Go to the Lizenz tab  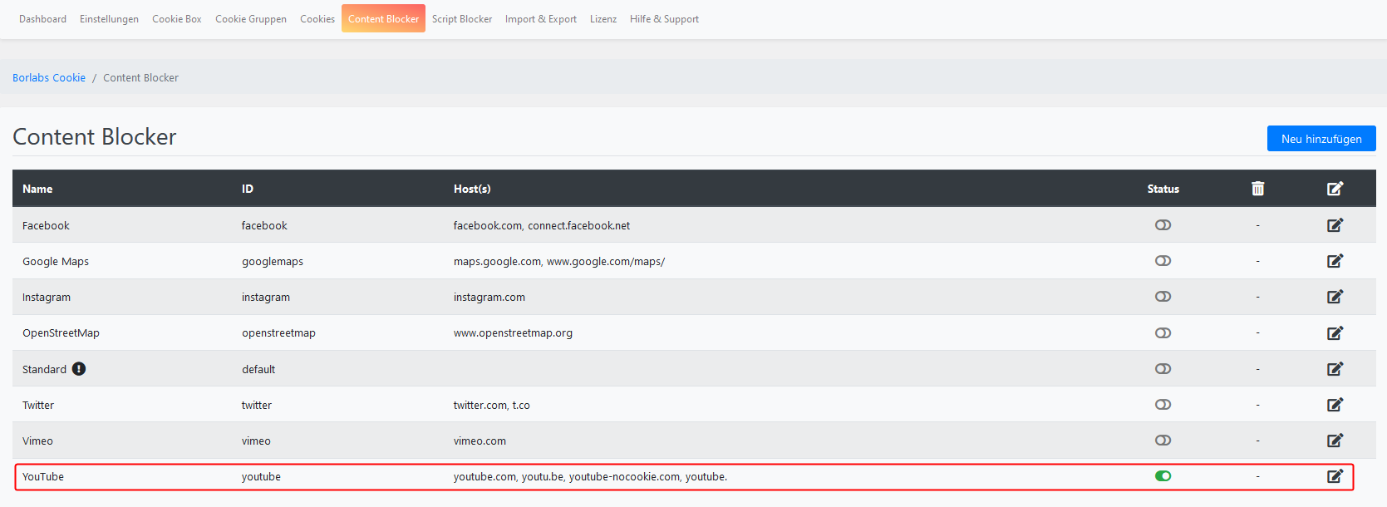[x=603, y=18]
